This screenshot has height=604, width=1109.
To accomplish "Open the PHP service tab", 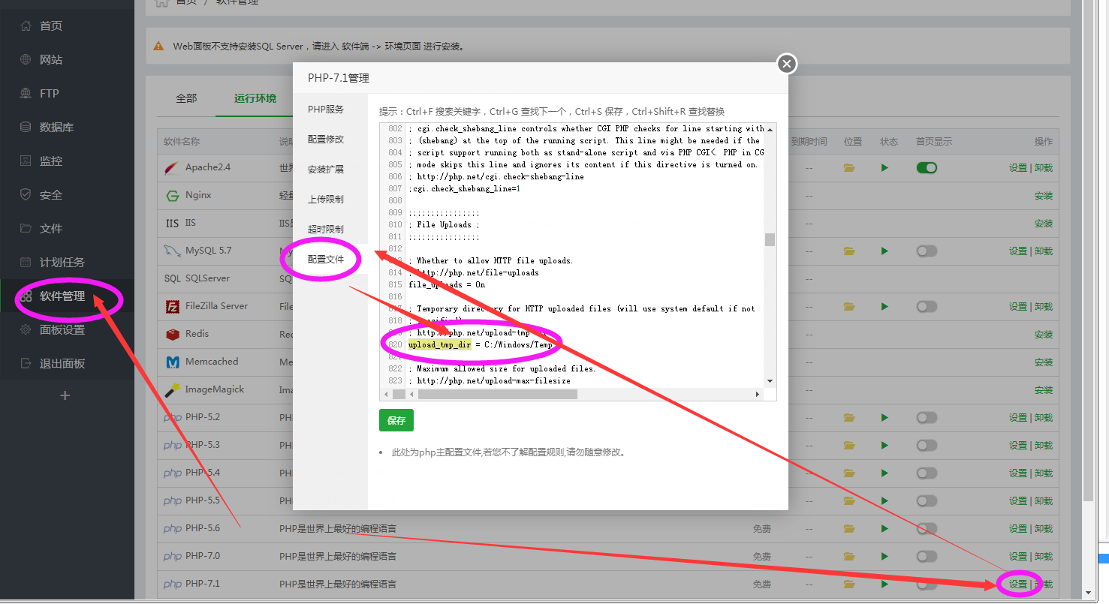I will (x=326, y=110).
